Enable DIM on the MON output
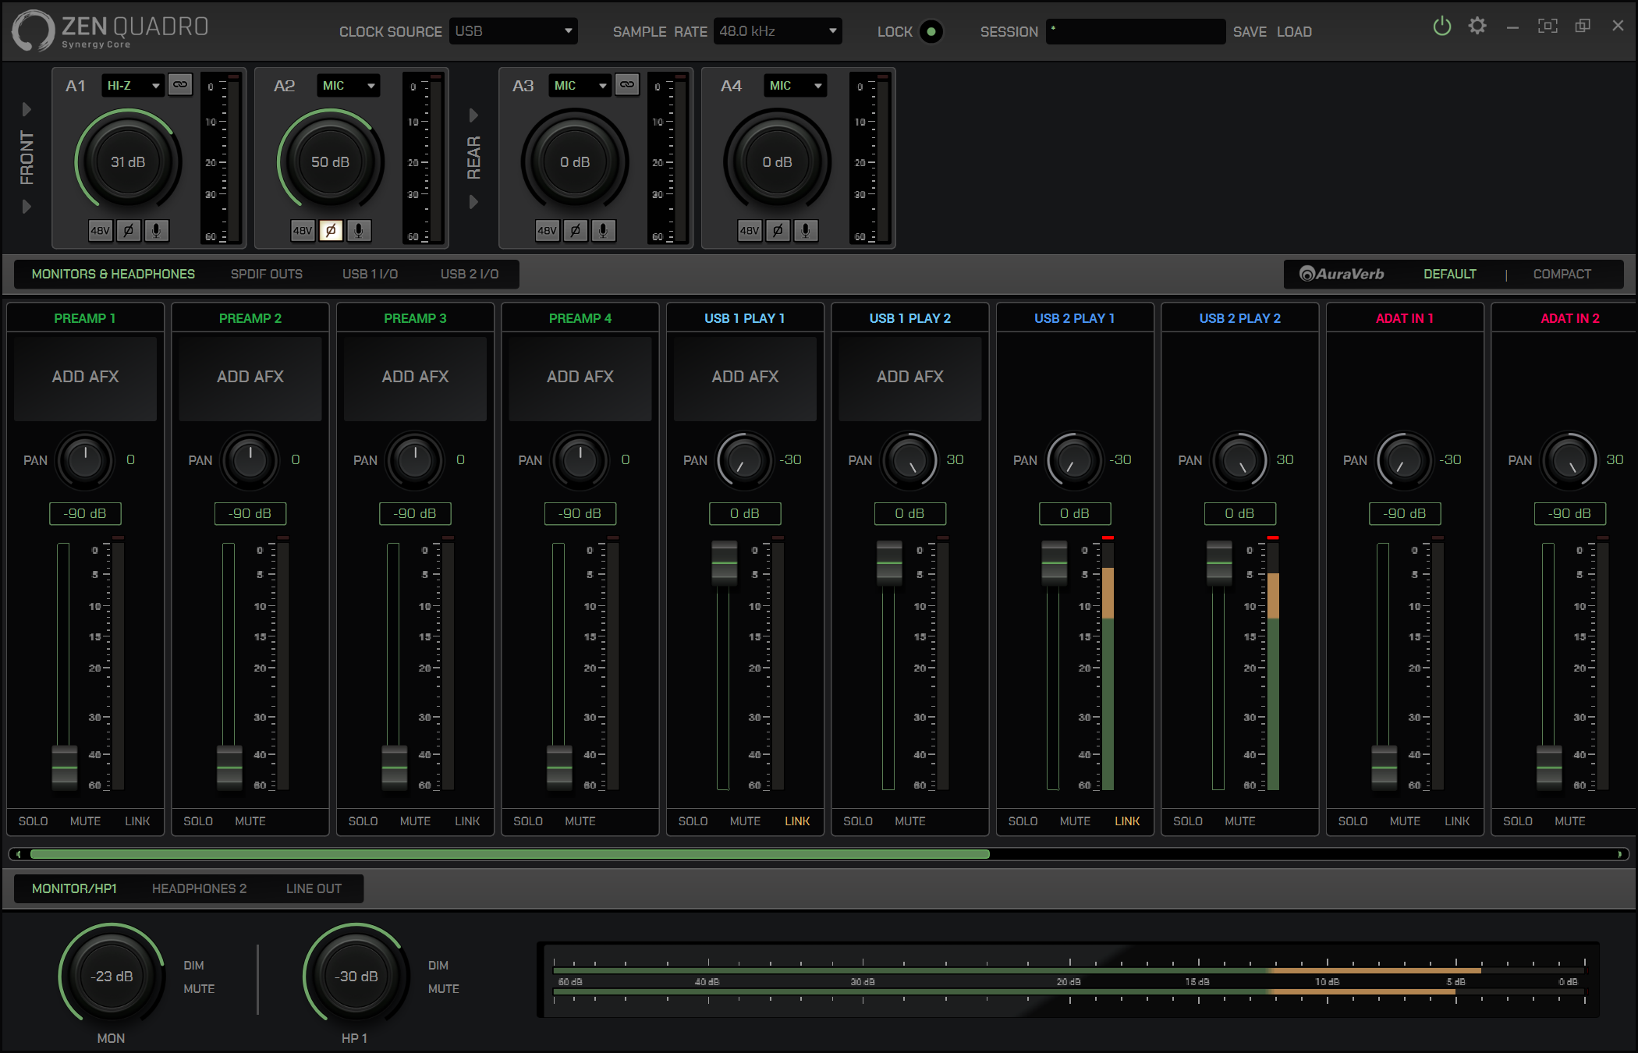The image size is (1638, 1053). 193,966
